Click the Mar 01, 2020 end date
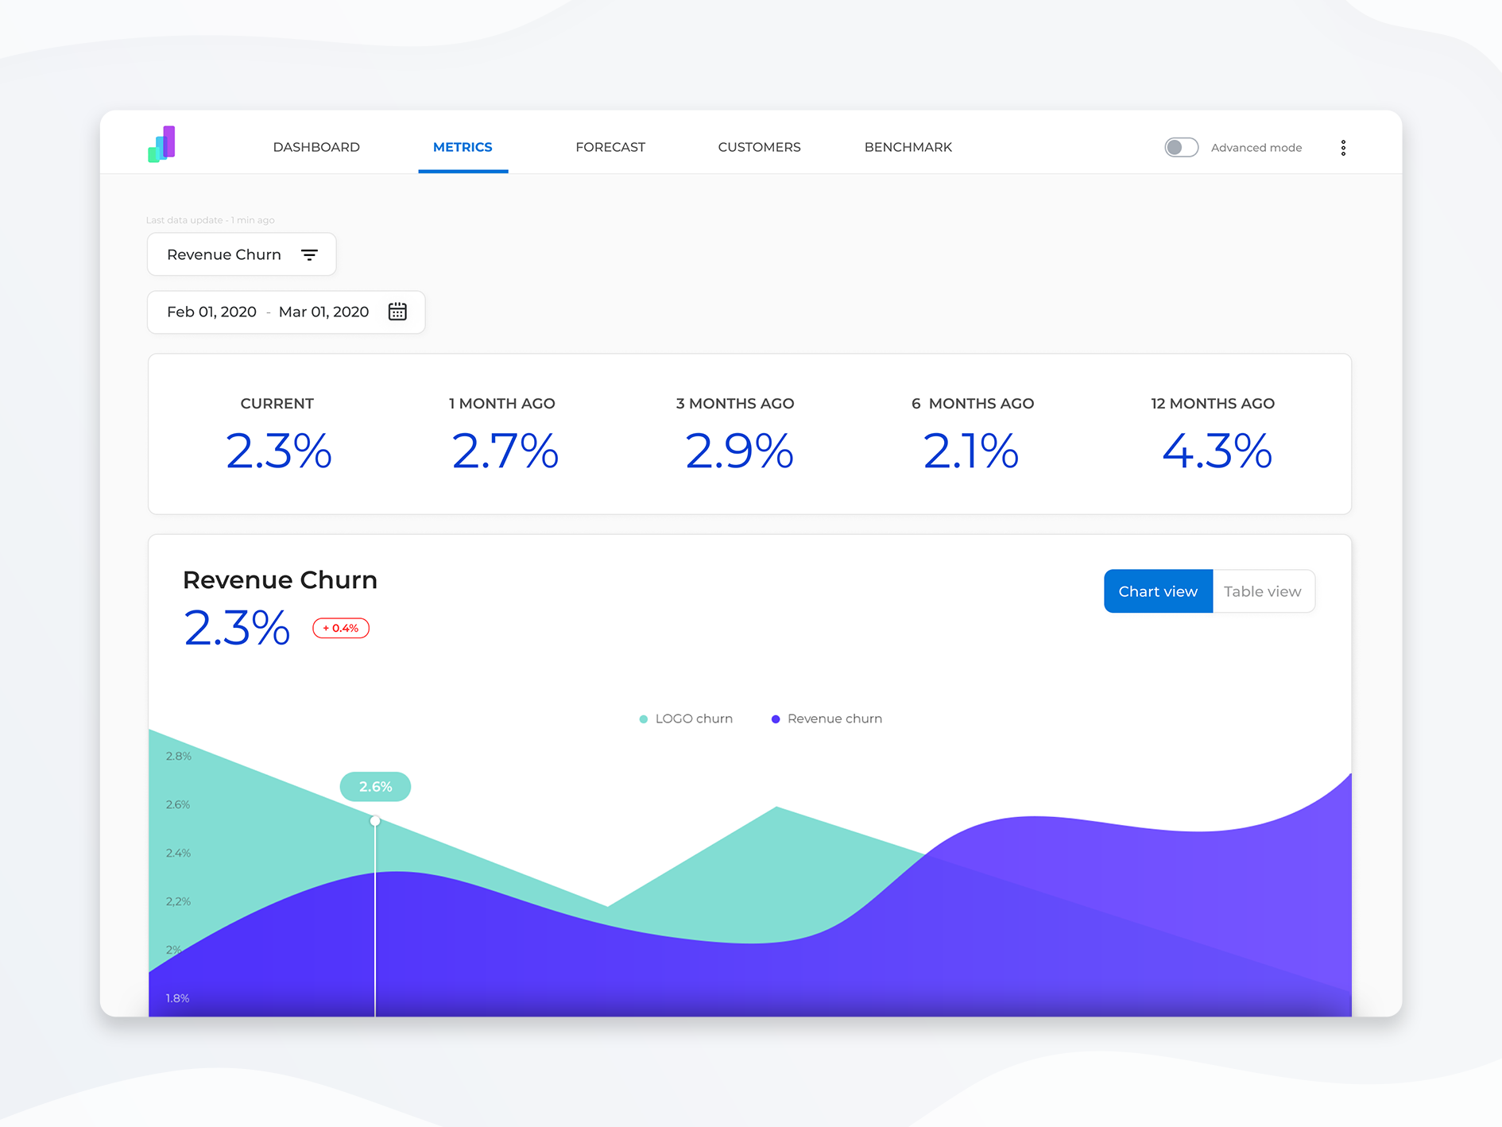 click(x=323, y=312)
